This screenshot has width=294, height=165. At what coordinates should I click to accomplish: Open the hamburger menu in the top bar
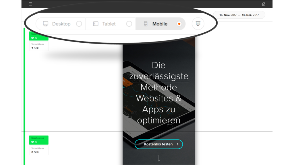pyautogui.click(x=30, y=4)
